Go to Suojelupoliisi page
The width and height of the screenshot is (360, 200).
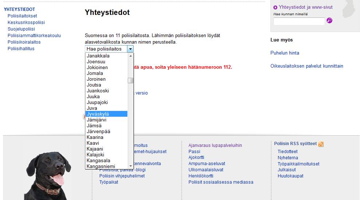(21, 29)
